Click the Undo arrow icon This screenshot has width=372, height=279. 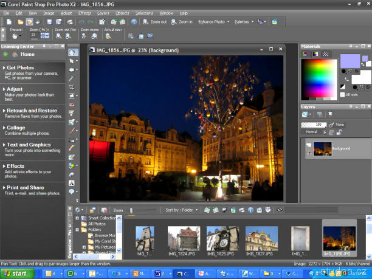[81, 22]
